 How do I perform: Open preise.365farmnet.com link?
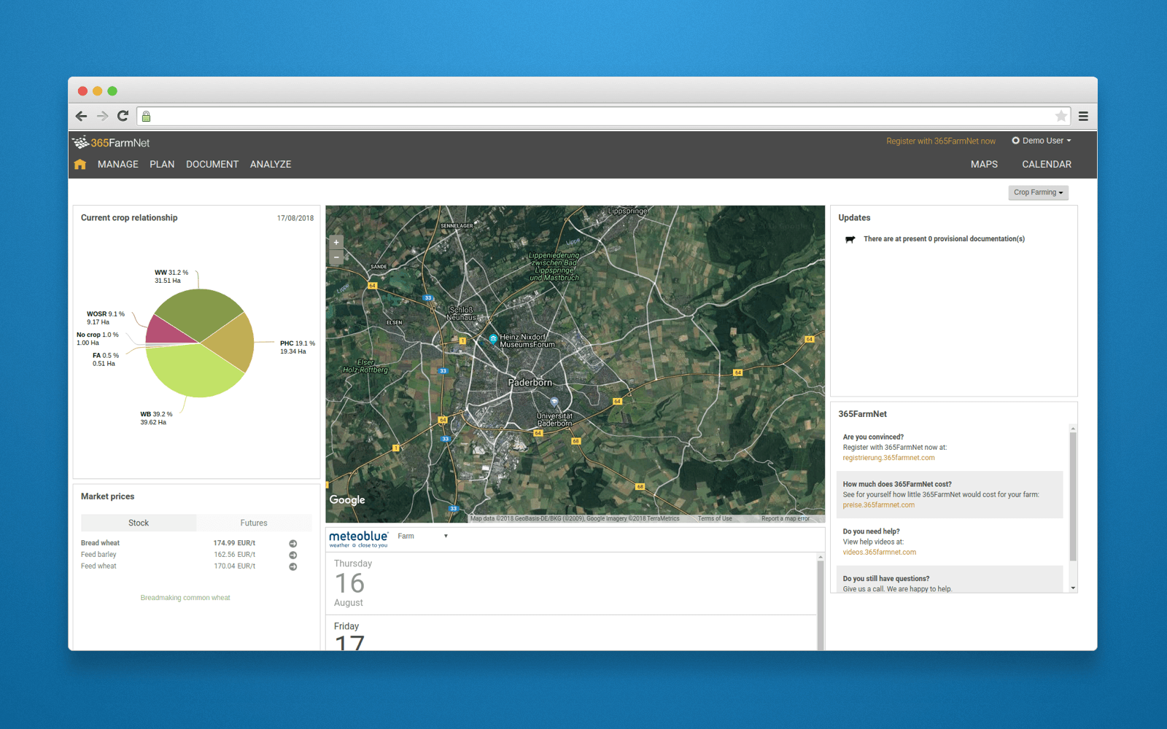click(x=878, y=504)
